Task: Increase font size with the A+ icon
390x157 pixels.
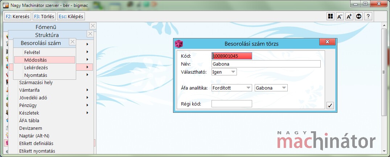Action: pyautogui.click(x=349, y=16)
